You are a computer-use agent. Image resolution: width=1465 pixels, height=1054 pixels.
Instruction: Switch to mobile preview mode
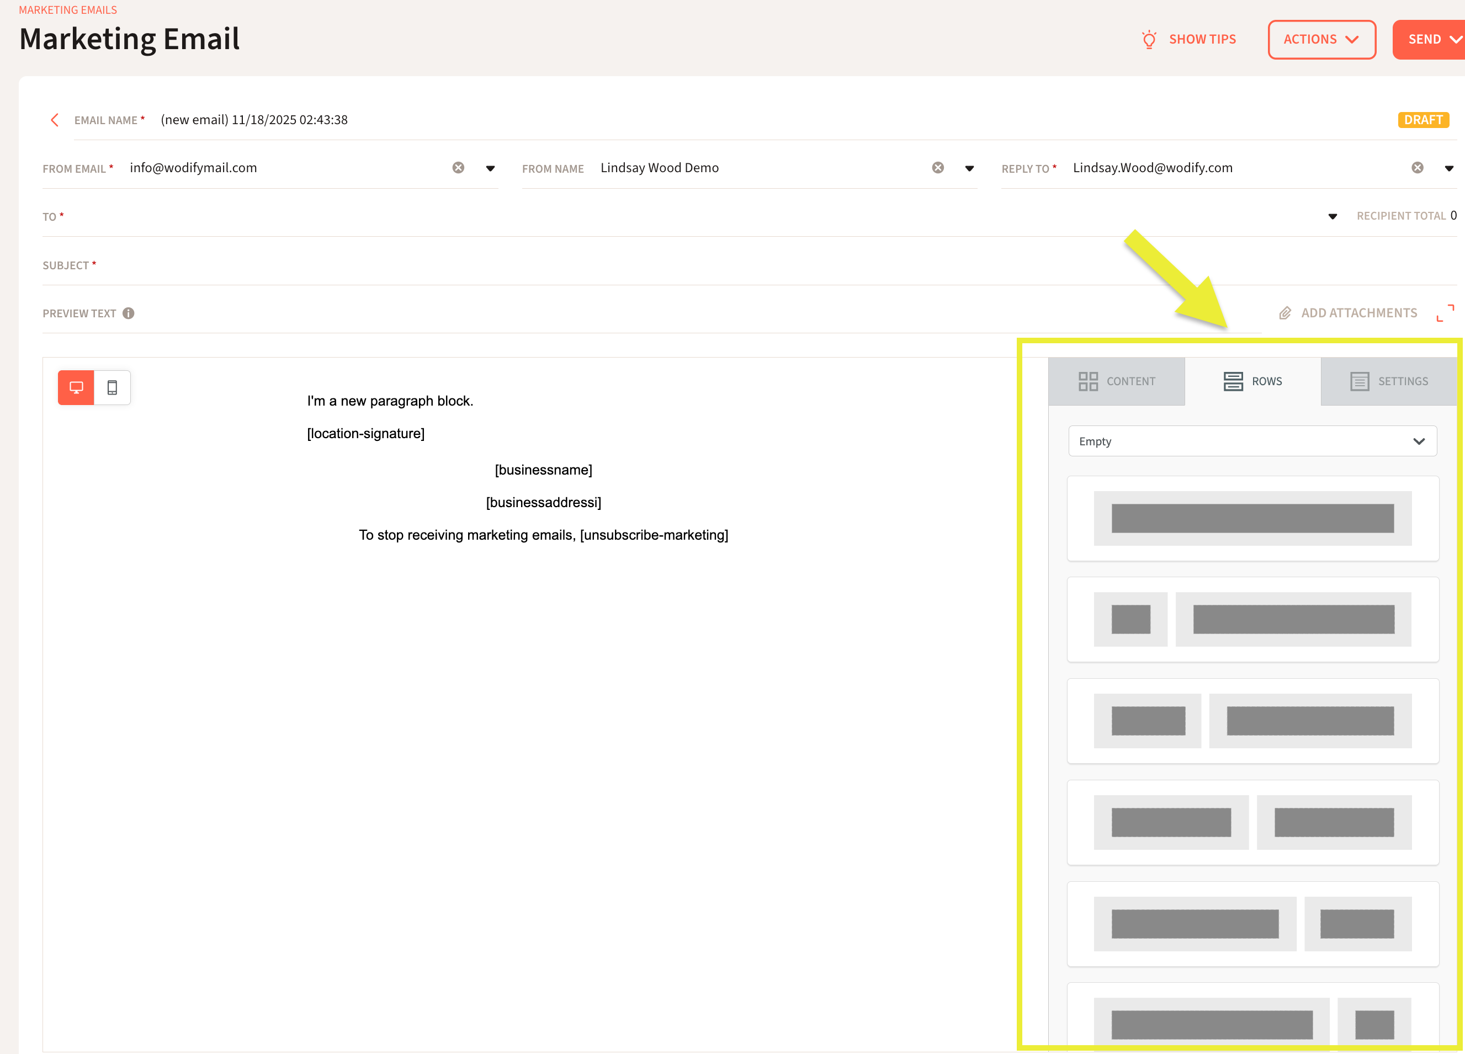coord(113,387)
